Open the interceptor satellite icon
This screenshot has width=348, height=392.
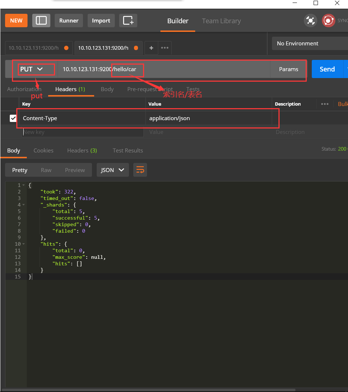[310, 20]
